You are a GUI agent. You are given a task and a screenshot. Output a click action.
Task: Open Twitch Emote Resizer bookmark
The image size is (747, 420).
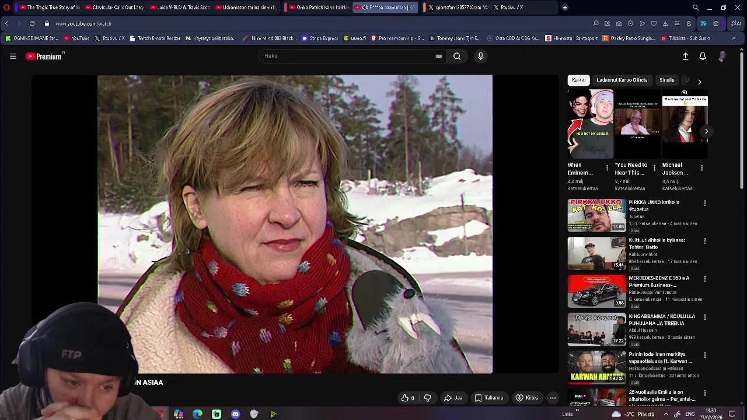click(154, 38)
